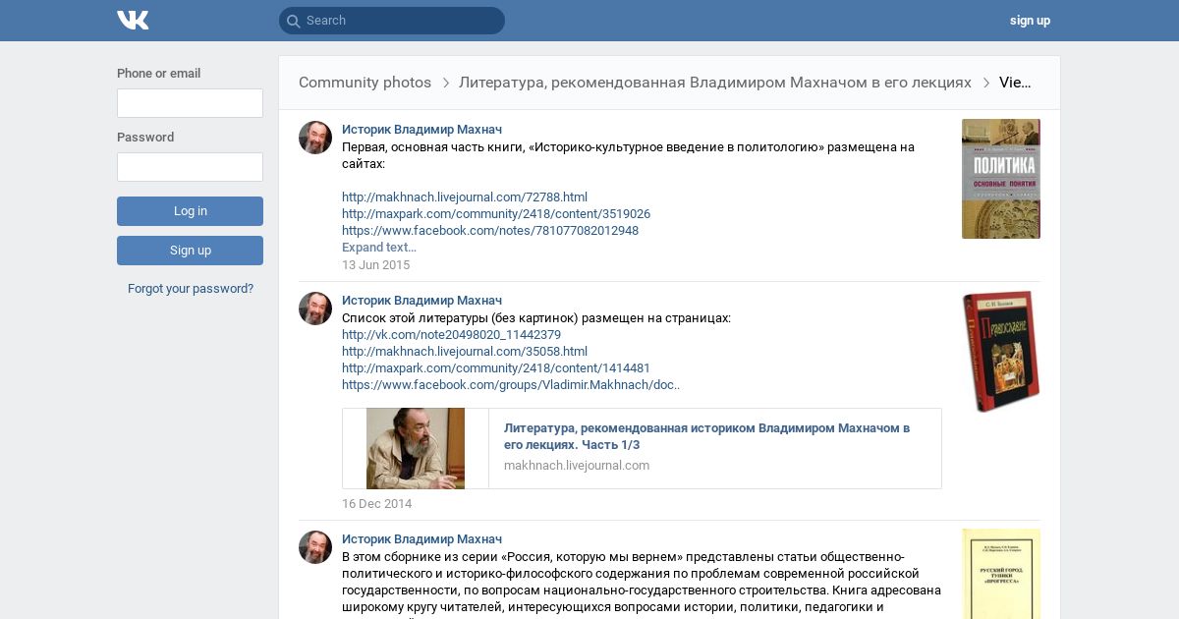
Task: Open author name link in second post
Action: [421, 301]
